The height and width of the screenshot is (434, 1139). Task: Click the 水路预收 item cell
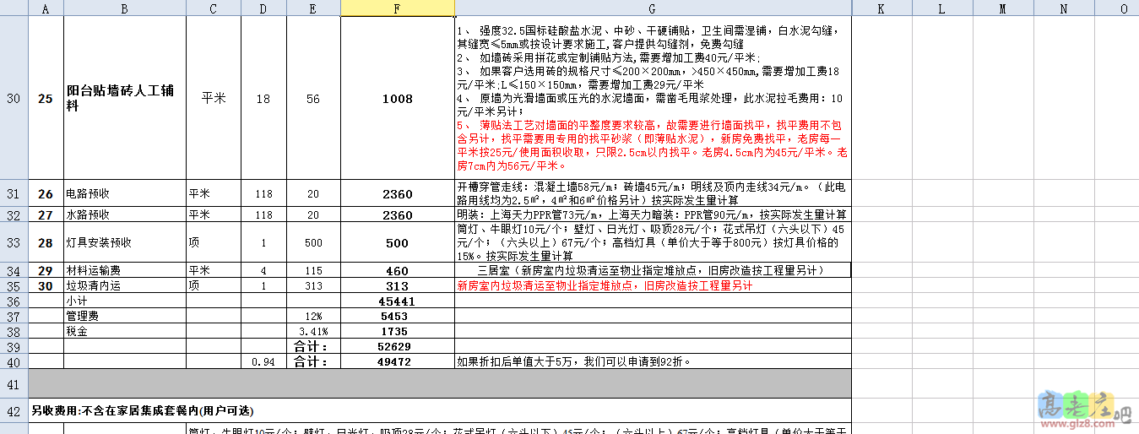point(124,215)
